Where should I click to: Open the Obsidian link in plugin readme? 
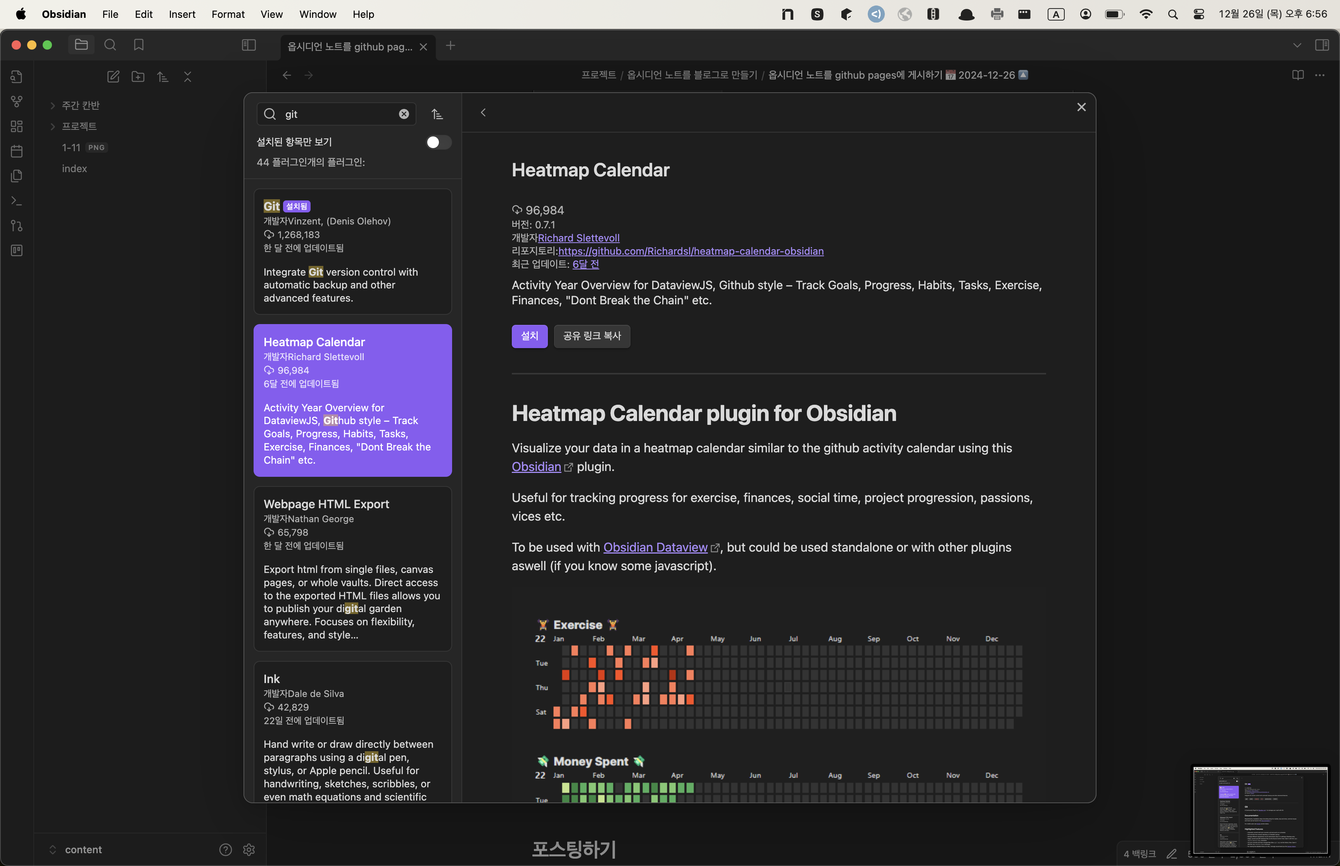tap(537, 467)
